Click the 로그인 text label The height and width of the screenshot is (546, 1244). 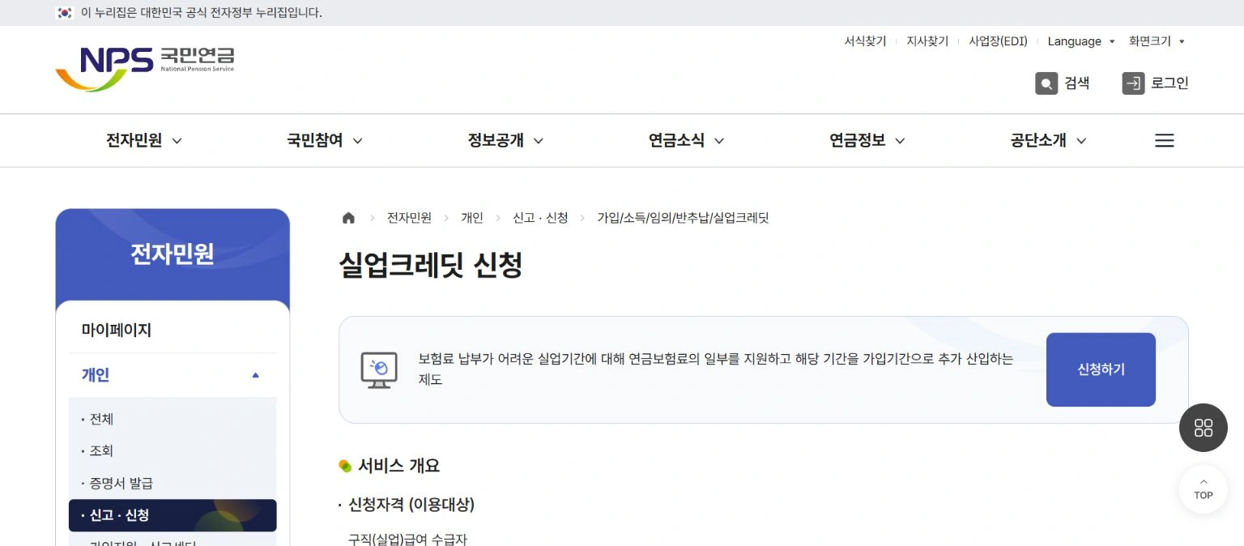(x=1170, y=83)
